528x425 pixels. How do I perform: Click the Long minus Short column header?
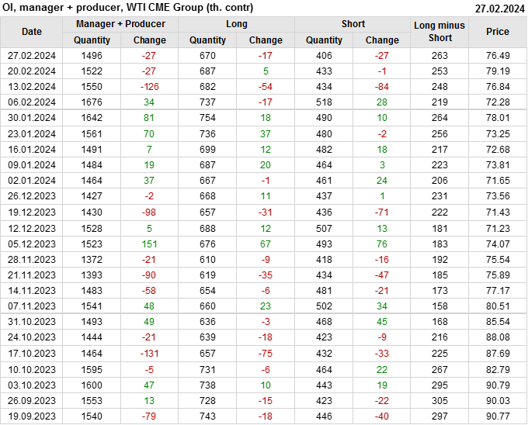point(439,32)
